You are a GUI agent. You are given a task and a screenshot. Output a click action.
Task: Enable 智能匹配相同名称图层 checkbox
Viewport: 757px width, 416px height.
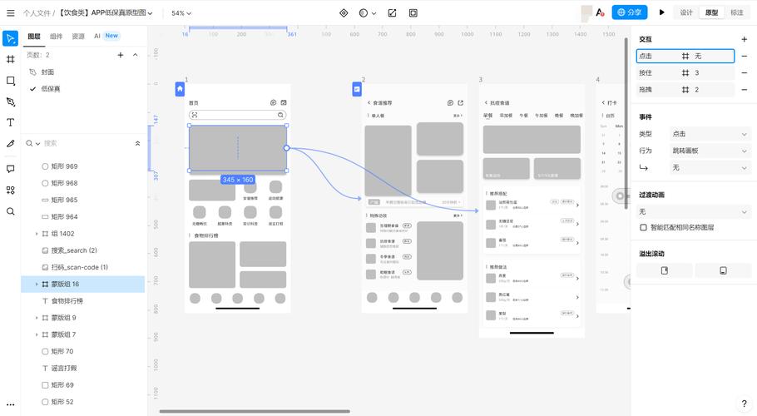643,227
